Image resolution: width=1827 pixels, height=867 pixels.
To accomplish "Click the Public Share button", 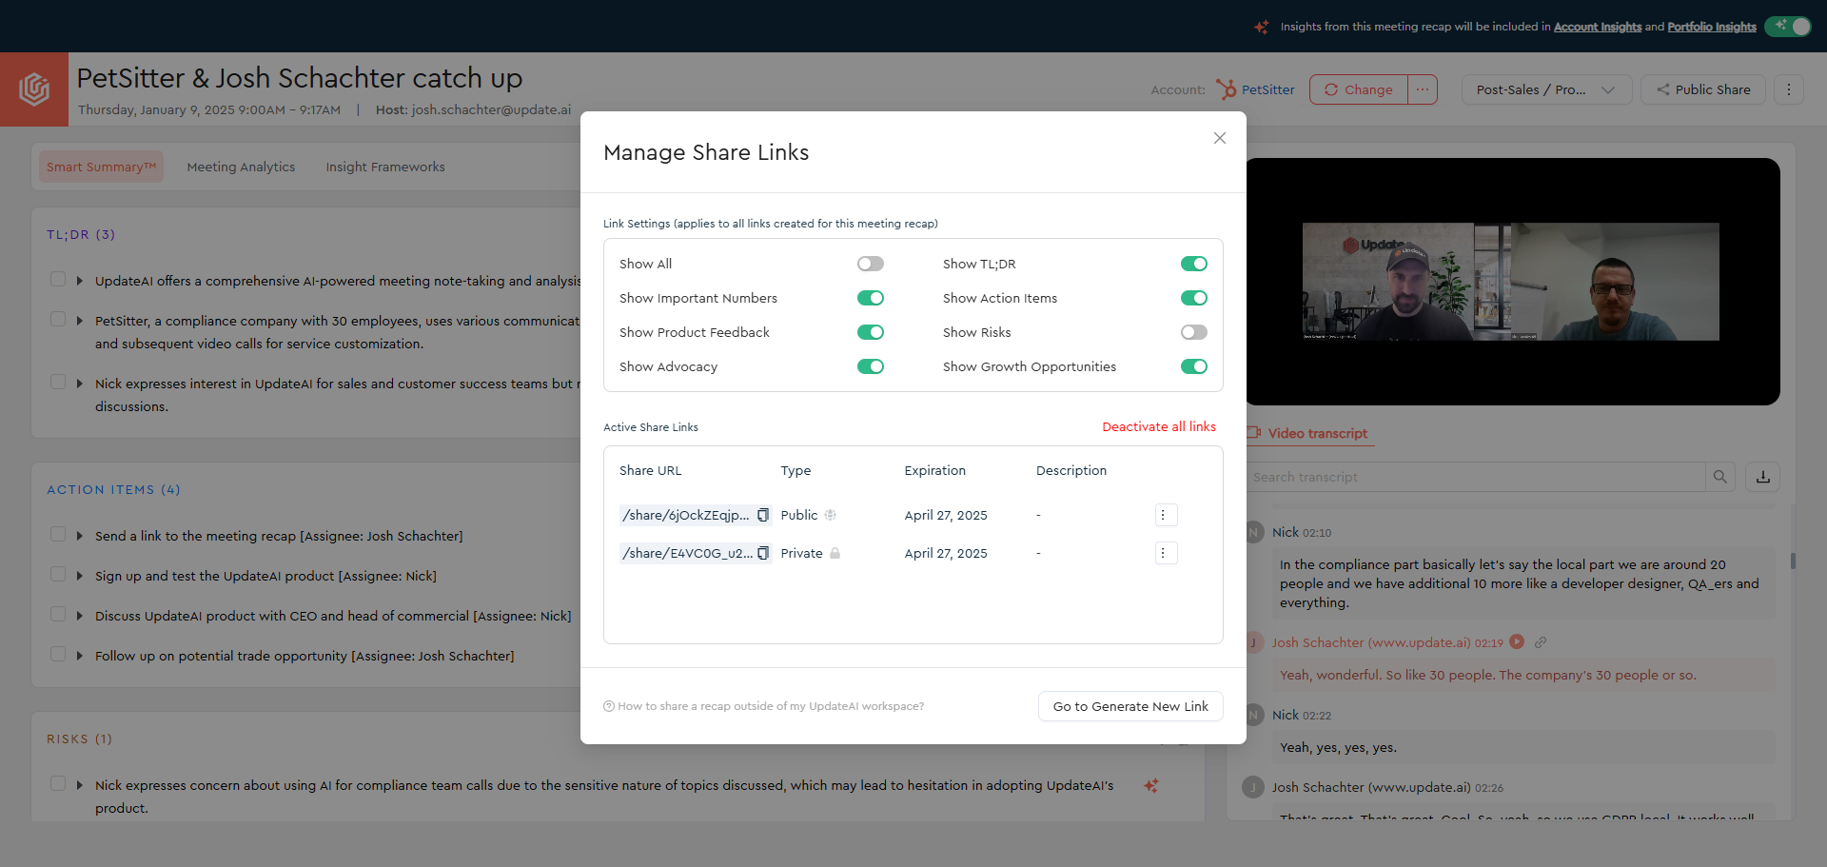I will [x=1703, y=89].
